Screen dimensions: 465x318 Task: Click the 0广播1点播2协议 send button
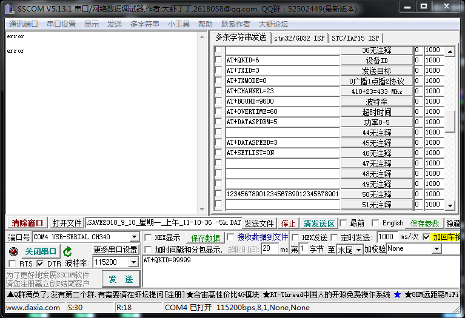point(376,81)
